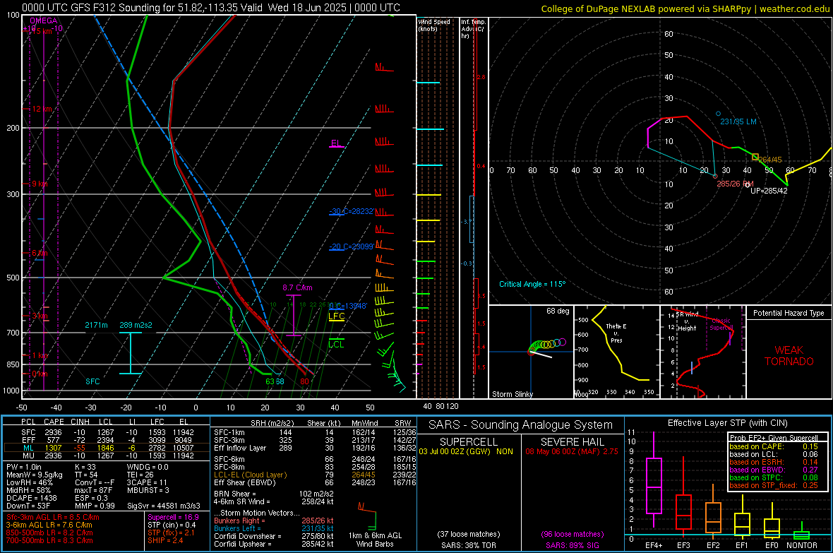Screen dimensions: 833x553
Task: Click the 08 May 06 00Z (MAF) hail match
Action: click(572, 451)
